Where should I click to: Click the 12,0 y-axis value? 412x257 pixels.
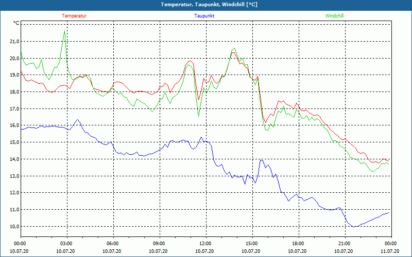point(14,193)
